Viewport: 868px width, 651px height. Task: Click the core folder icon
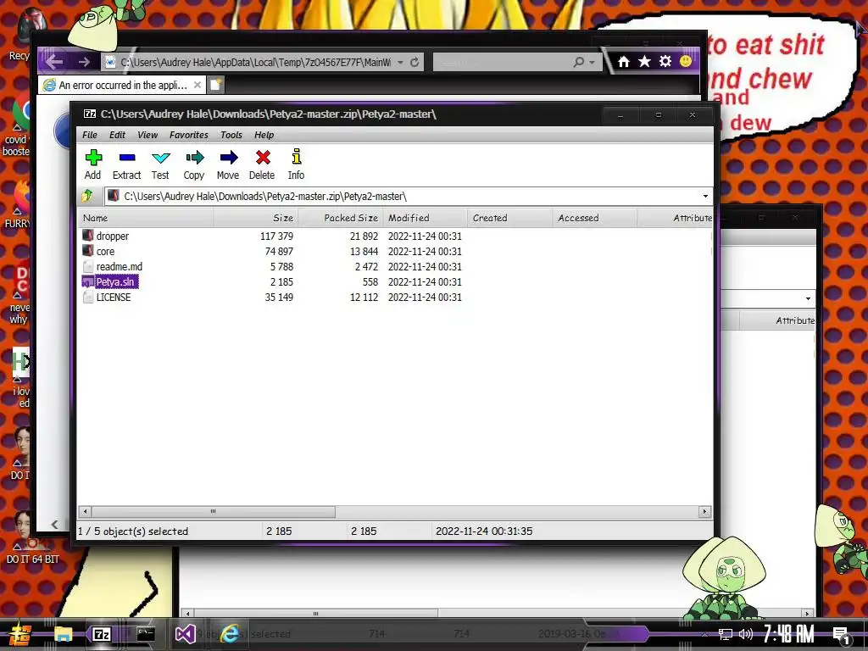tap(87, 251)
